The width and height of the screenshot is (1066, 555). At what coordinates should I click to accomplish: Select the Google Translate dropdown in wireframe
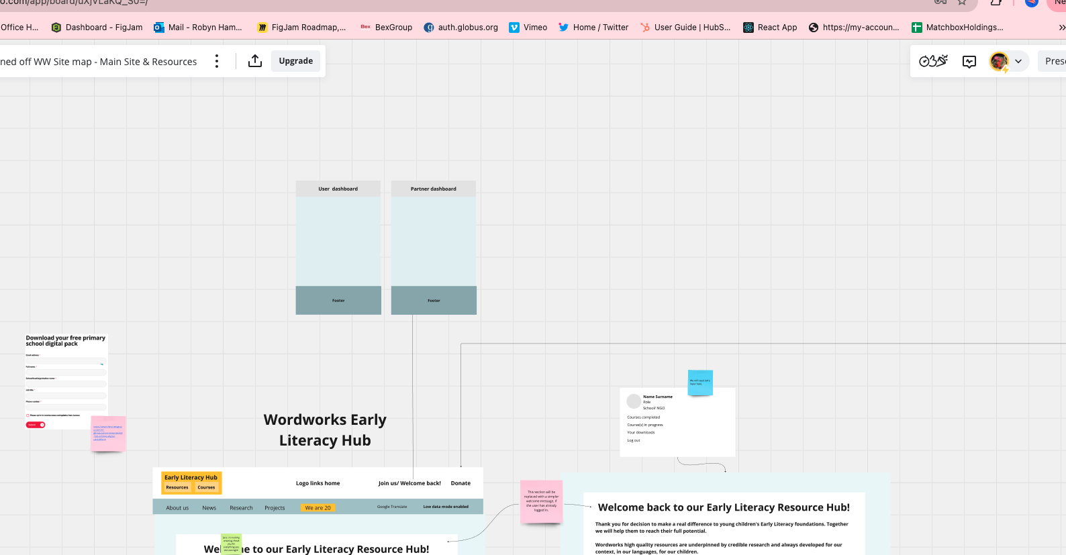[x=391, y=507]
